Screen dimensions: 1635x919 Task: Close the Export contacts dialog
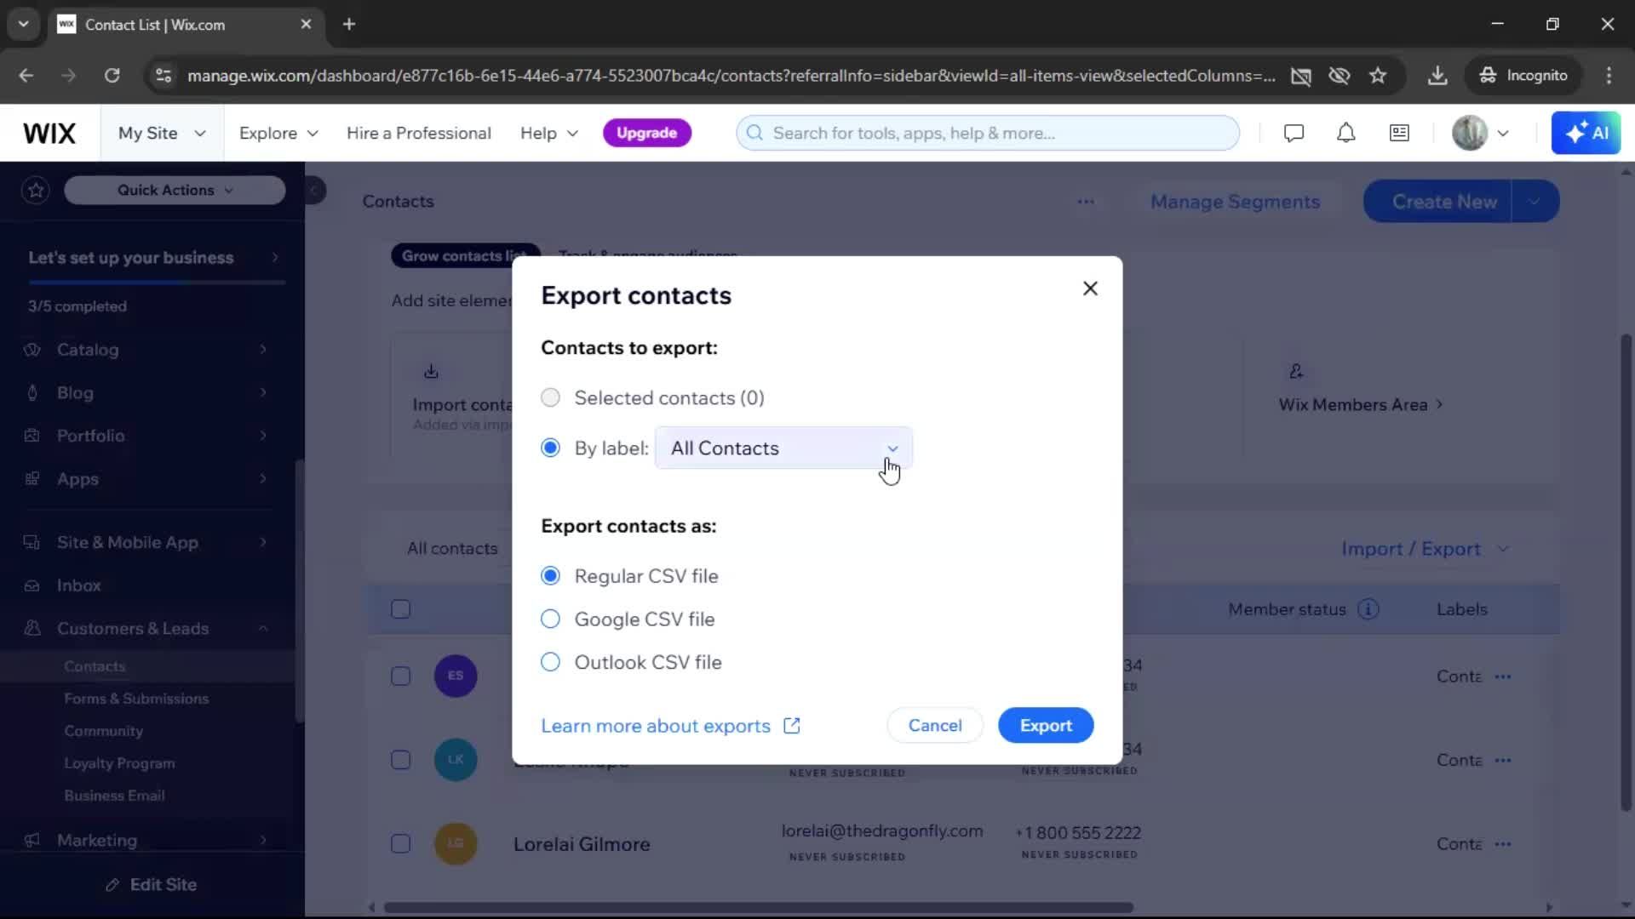tap(1090, 288)
